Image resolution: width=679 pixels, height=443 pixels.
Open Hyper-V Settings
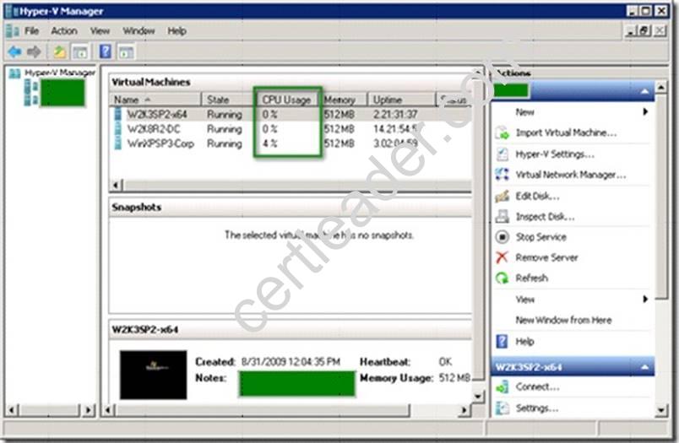[555, 154]
